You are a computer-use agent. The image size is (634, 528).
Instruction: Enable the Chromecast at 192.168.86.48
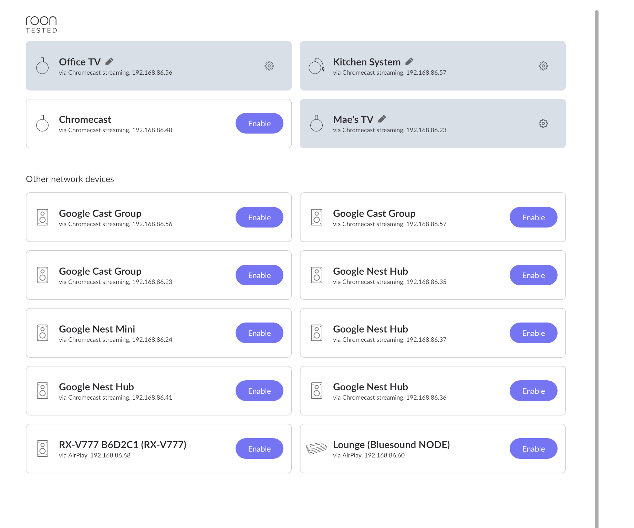click(259, 123)
